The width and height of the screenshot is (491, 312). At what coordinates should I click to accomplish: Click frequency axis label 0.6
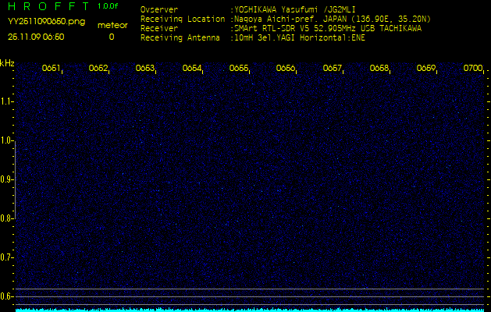pos(5,296)
